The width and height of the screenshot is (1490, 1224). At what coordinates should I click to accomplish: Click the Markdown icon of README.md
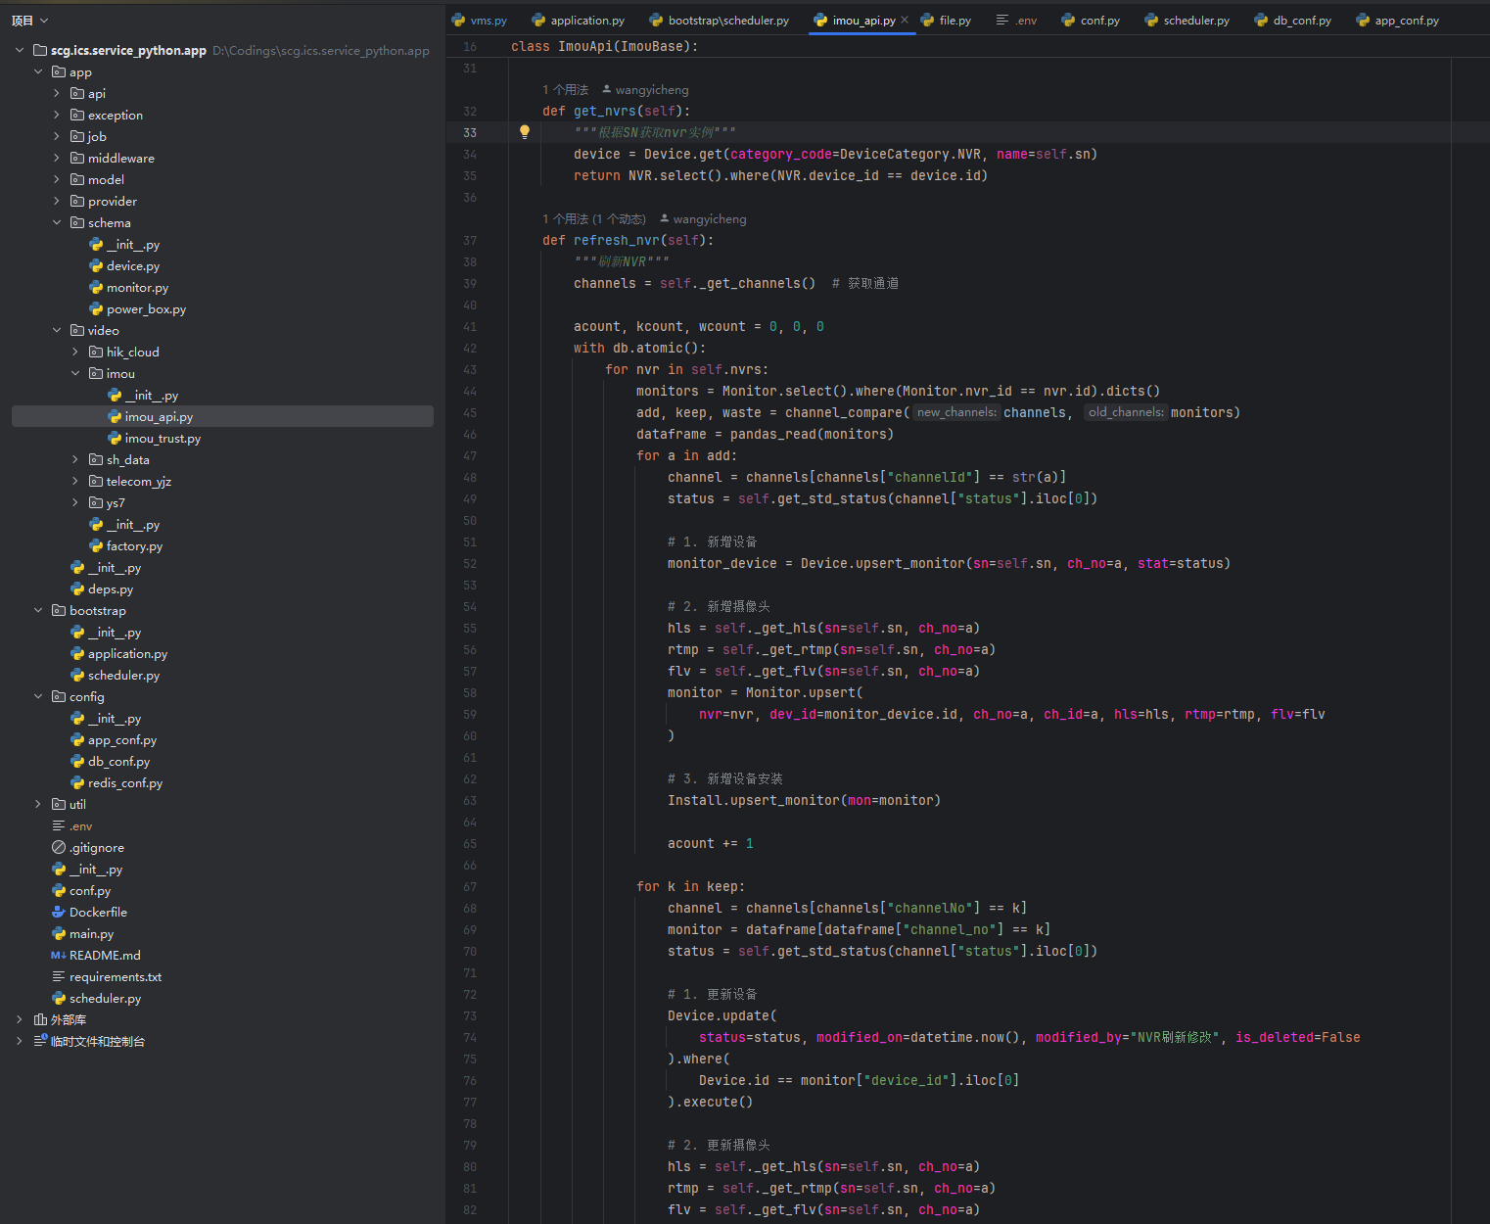point(59,955)
